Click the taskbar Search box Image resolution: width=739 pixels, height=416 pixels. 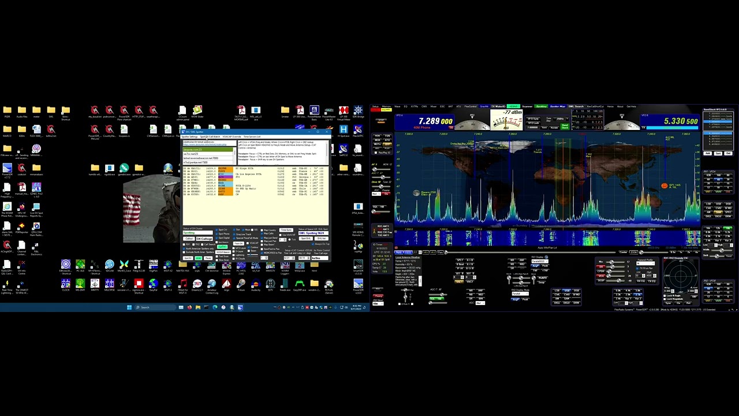[155, 307]
